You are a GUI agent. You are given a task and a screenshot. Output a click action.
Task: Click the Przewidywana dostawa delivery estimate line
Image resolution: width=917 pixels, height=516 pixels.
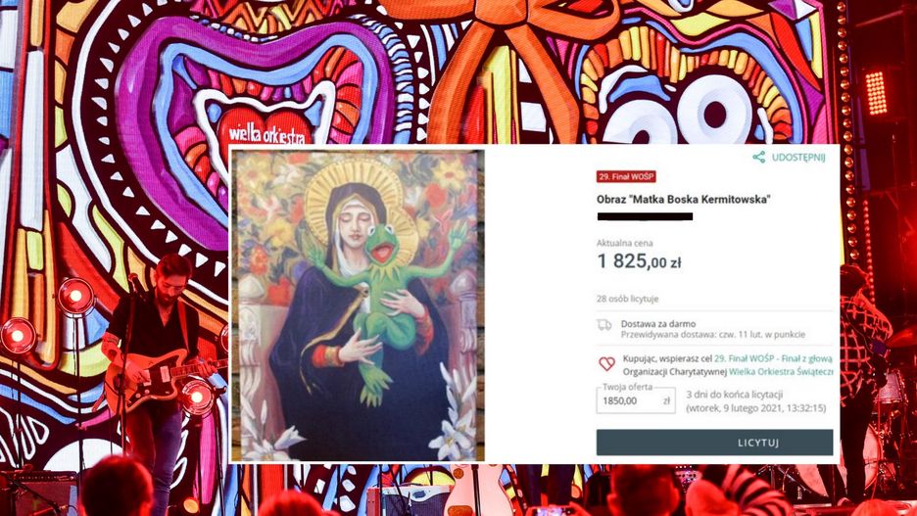tap(713, 334)
